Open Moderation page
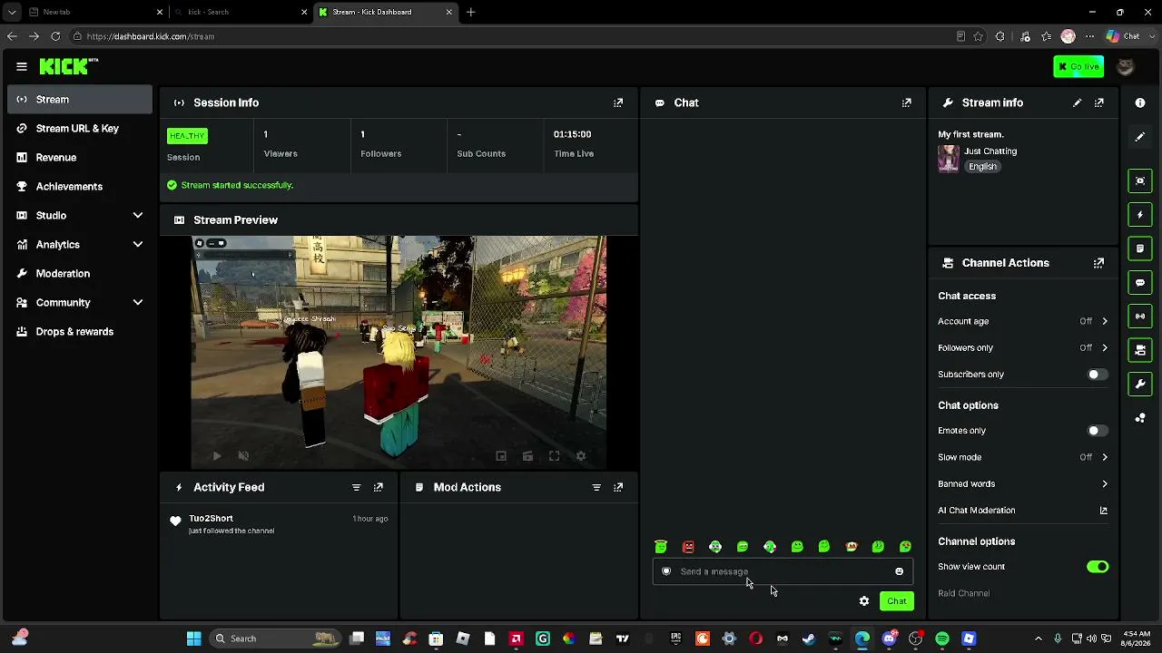 [80, 273]
